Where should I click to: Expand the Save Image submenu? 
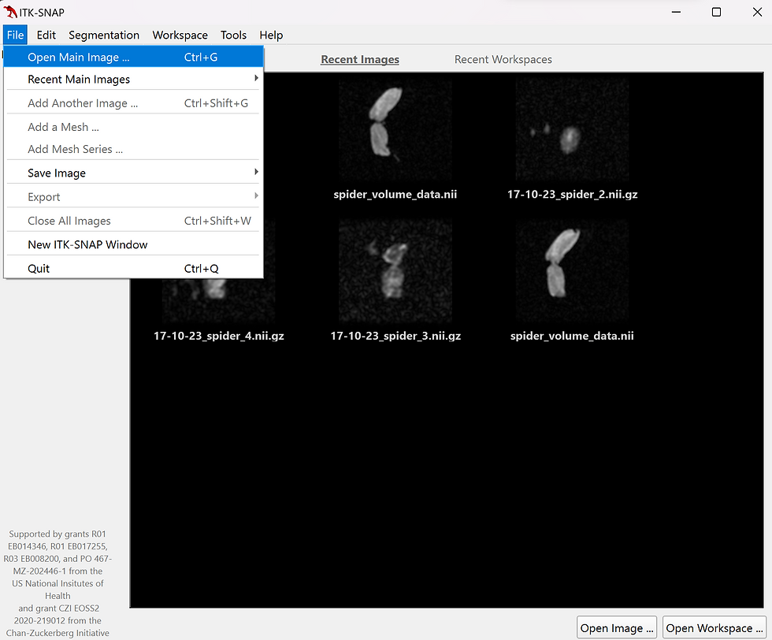[x=133, y=173]
